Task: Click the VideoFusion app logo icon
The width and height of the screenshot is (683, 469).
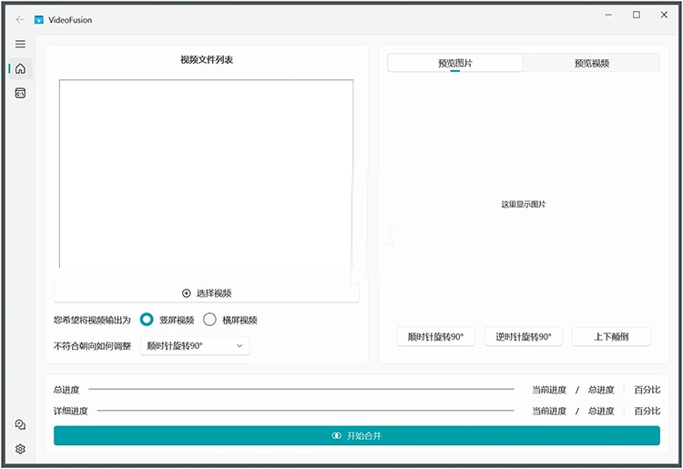Action: pos(39,19)
